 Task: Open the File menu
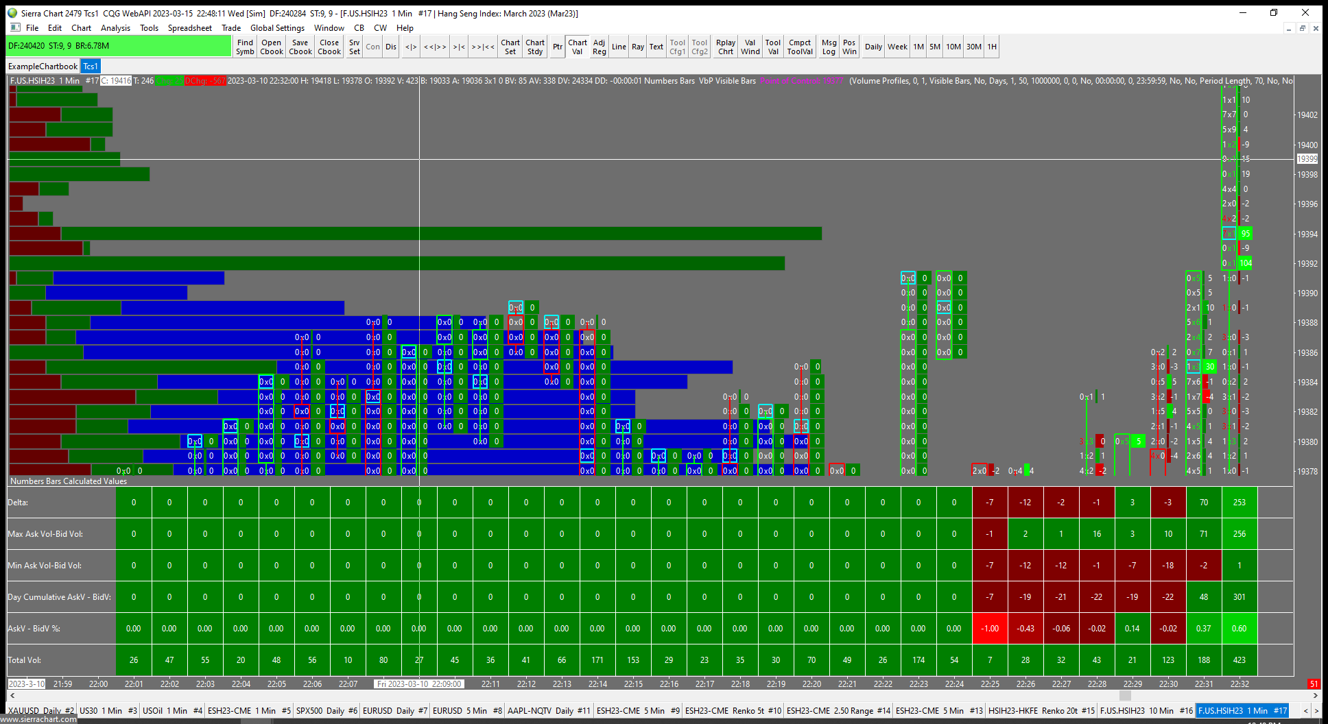[x=32, y=28]
